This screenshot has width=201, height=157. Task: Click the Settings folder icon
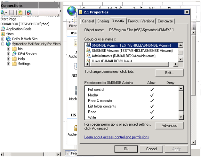click(14, 64)
